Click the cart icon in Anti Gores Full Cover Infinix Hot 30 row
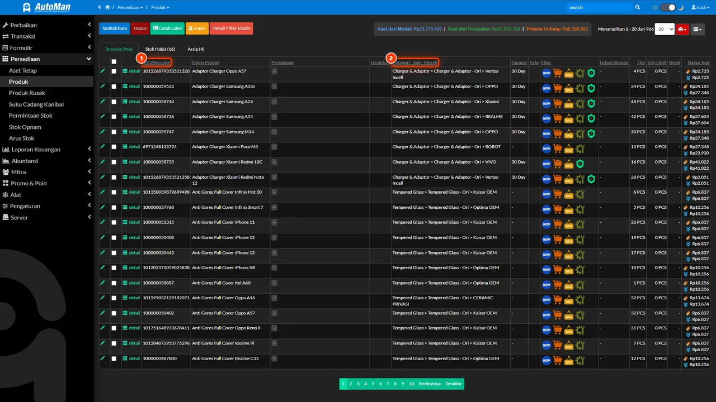Screen dimensions: 716x402 click(558, 194)
